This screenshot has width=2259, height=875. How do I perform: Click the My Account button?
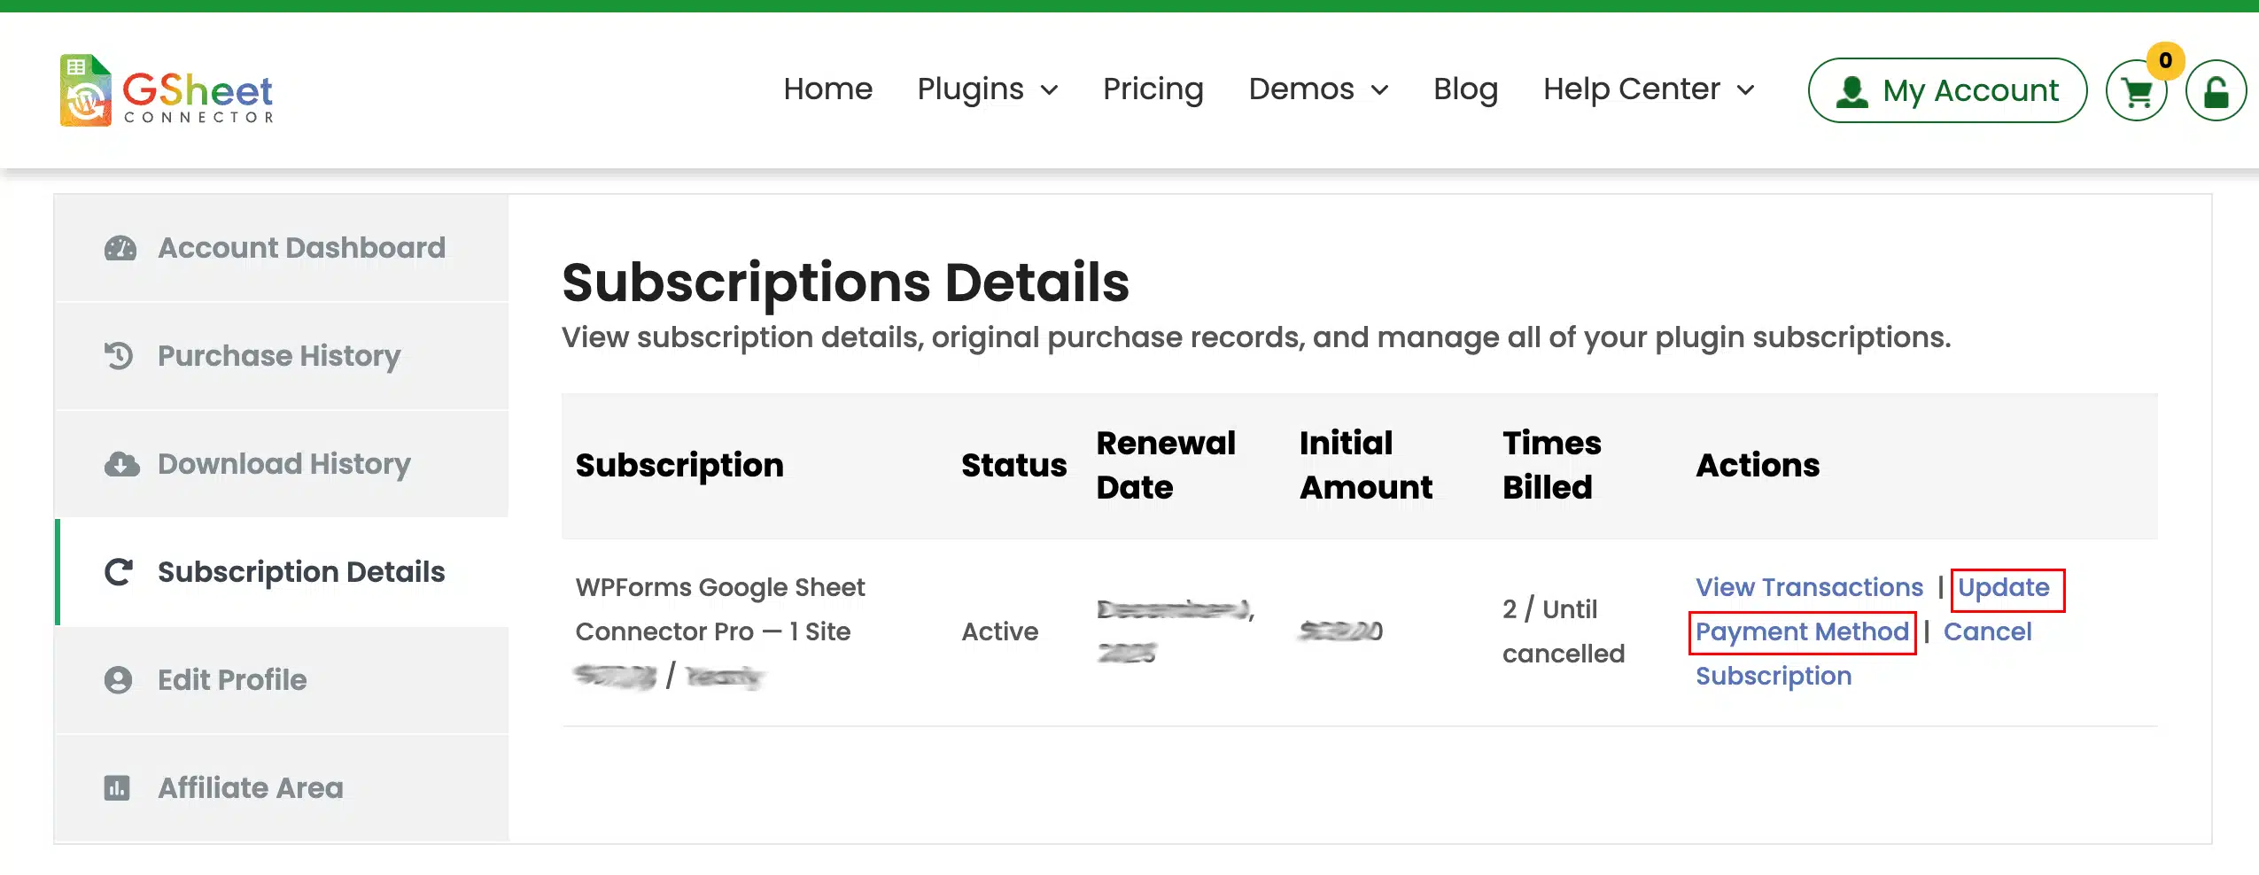pos(1947,90)
